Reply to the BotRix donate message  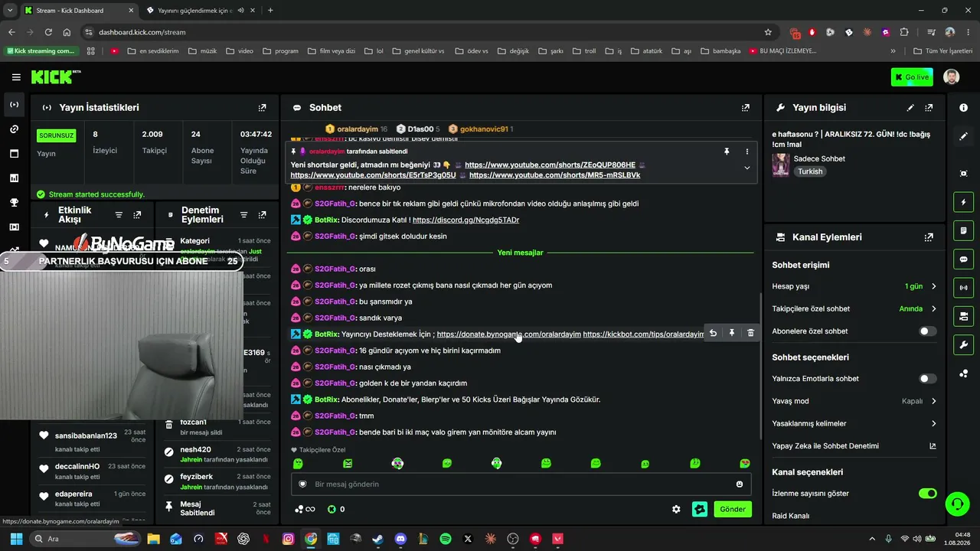point(713,333)
